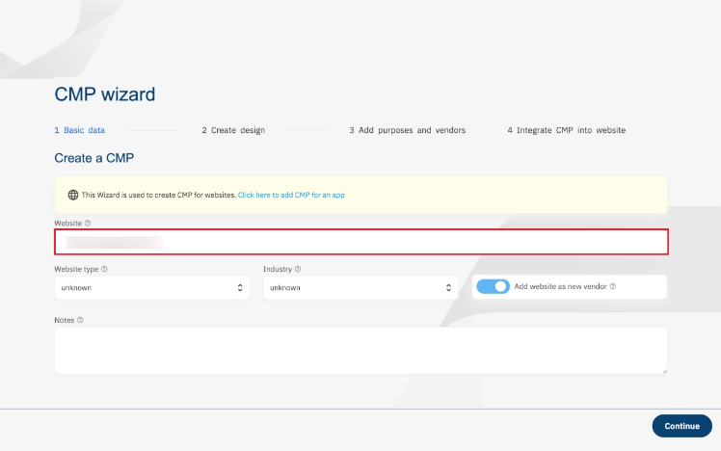
Task: Click the Notes textarea resize handle
Action: pos(663,369)
